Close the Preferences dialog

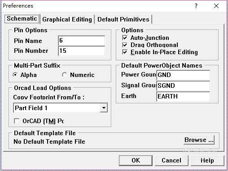216,6
